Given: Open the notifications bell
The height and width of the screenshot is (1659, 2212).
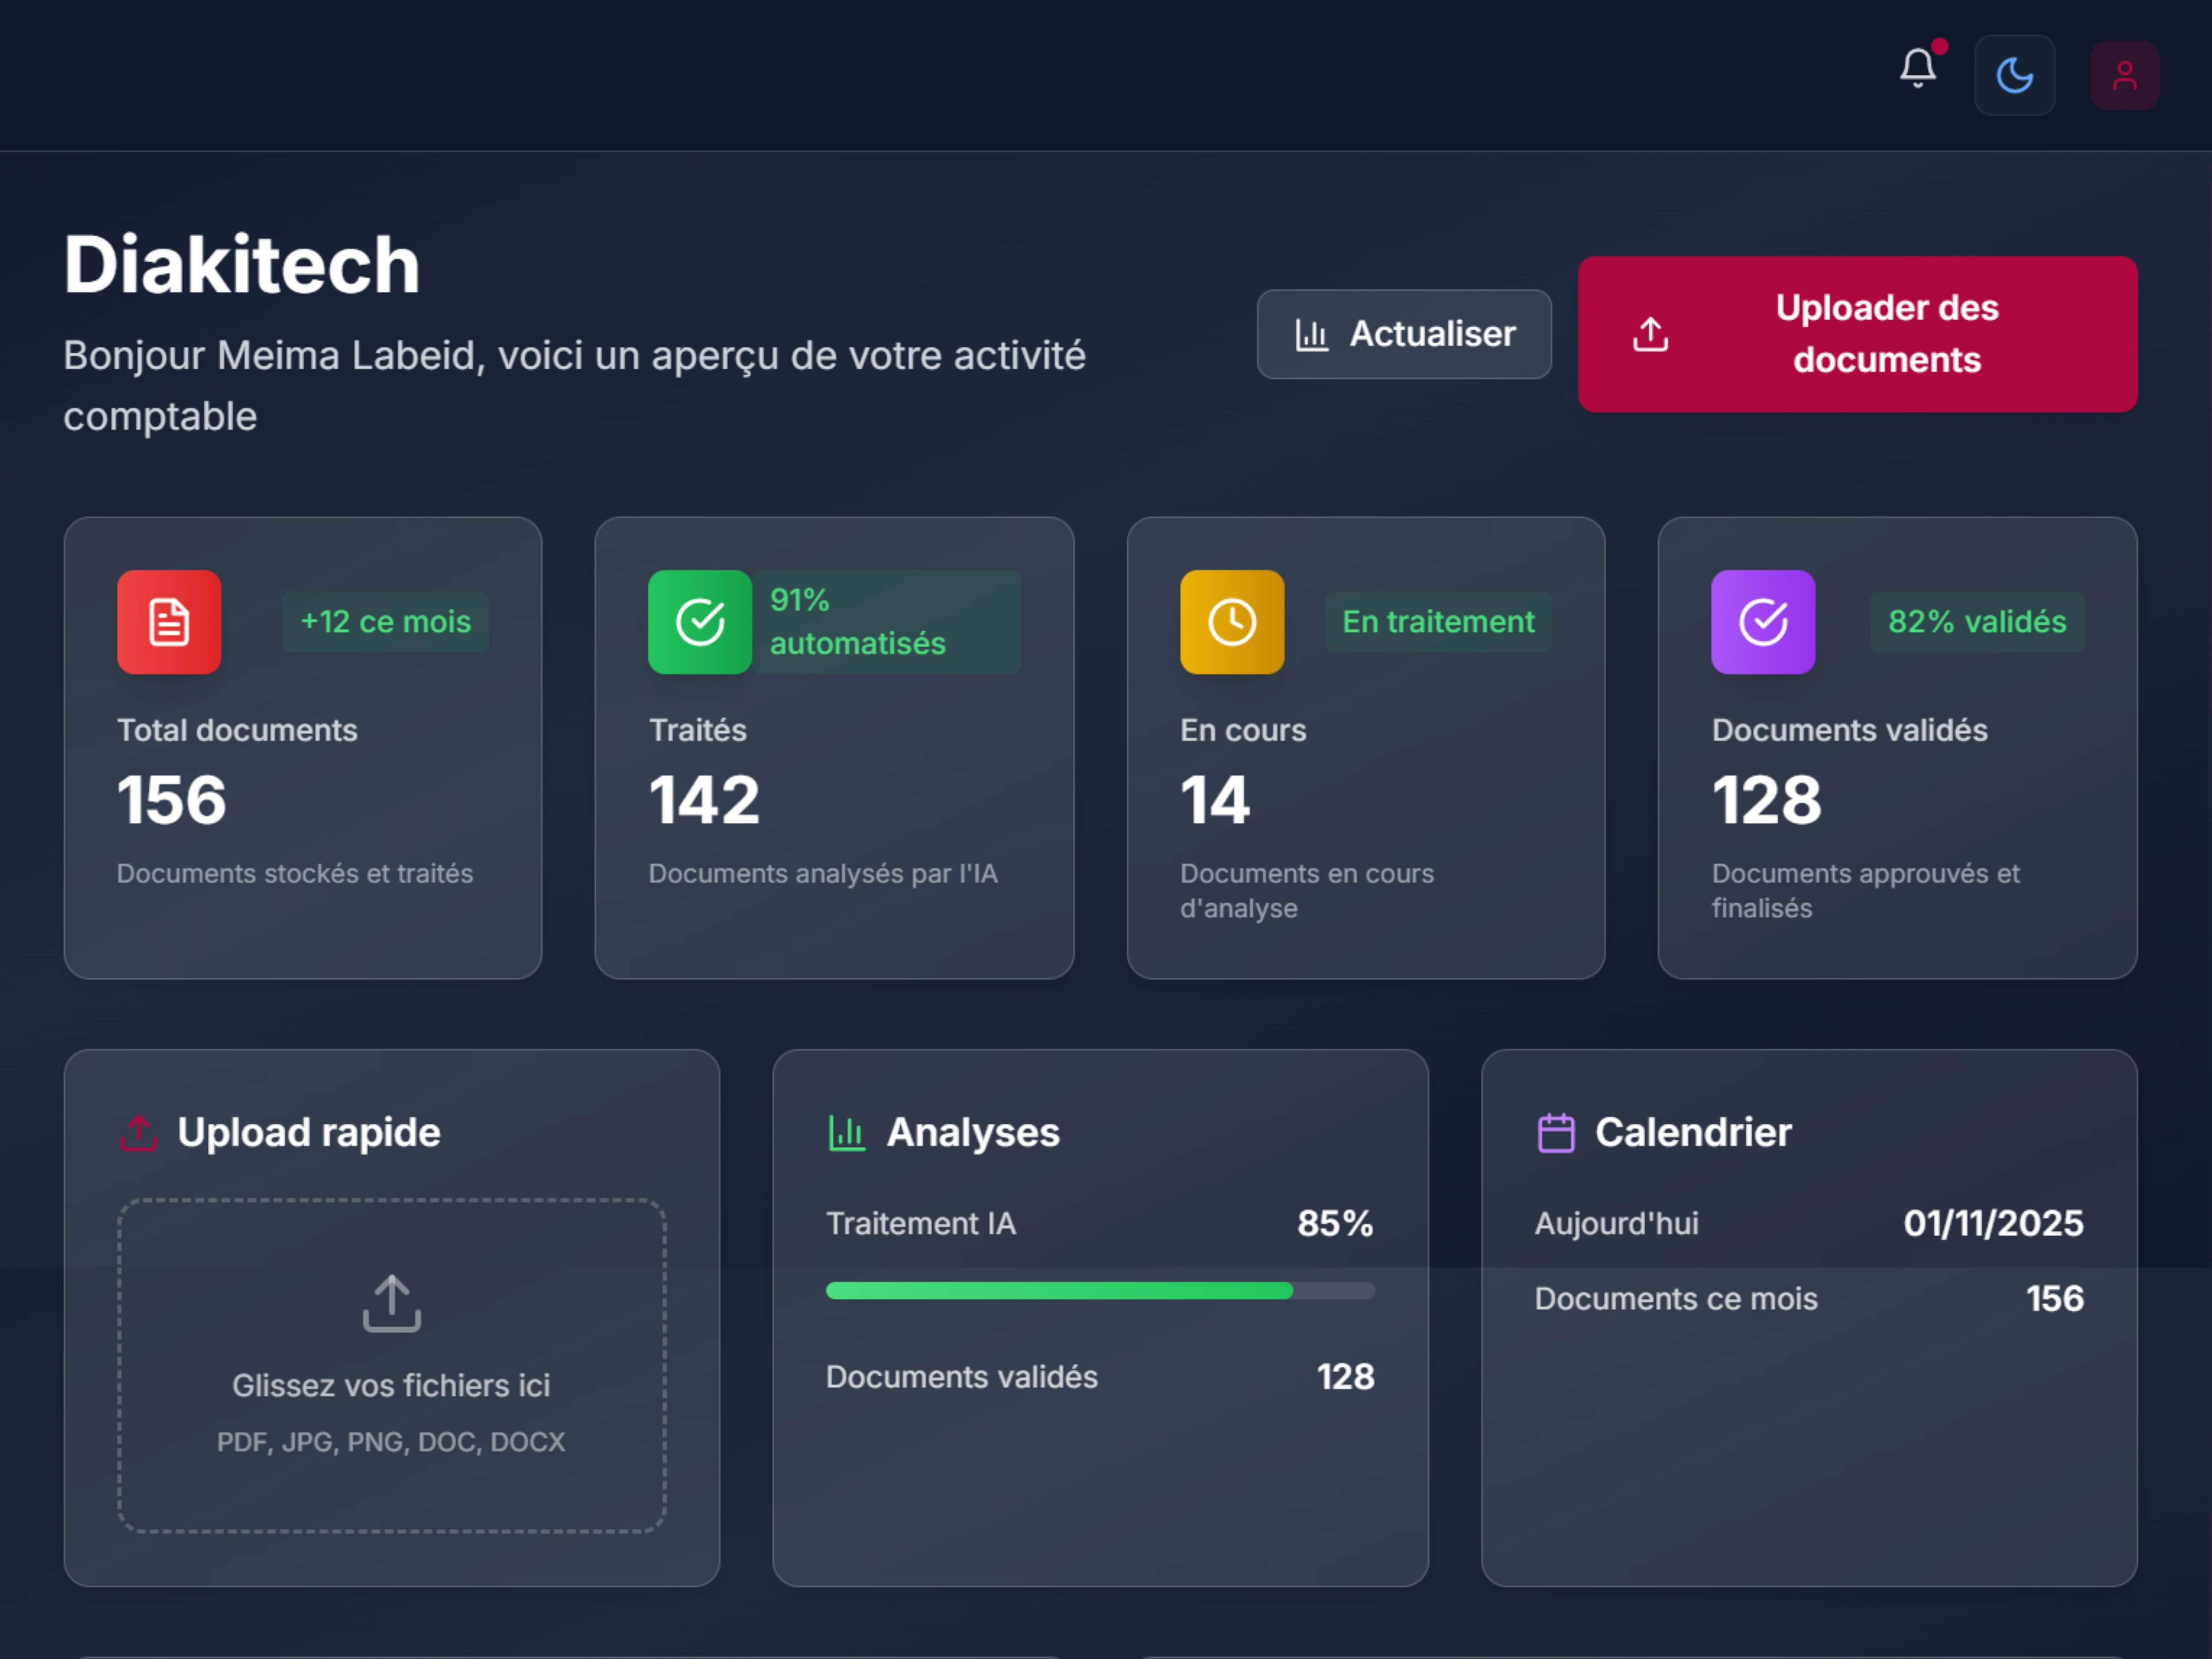Looking at the screenshot, I should pos(1917,70).
